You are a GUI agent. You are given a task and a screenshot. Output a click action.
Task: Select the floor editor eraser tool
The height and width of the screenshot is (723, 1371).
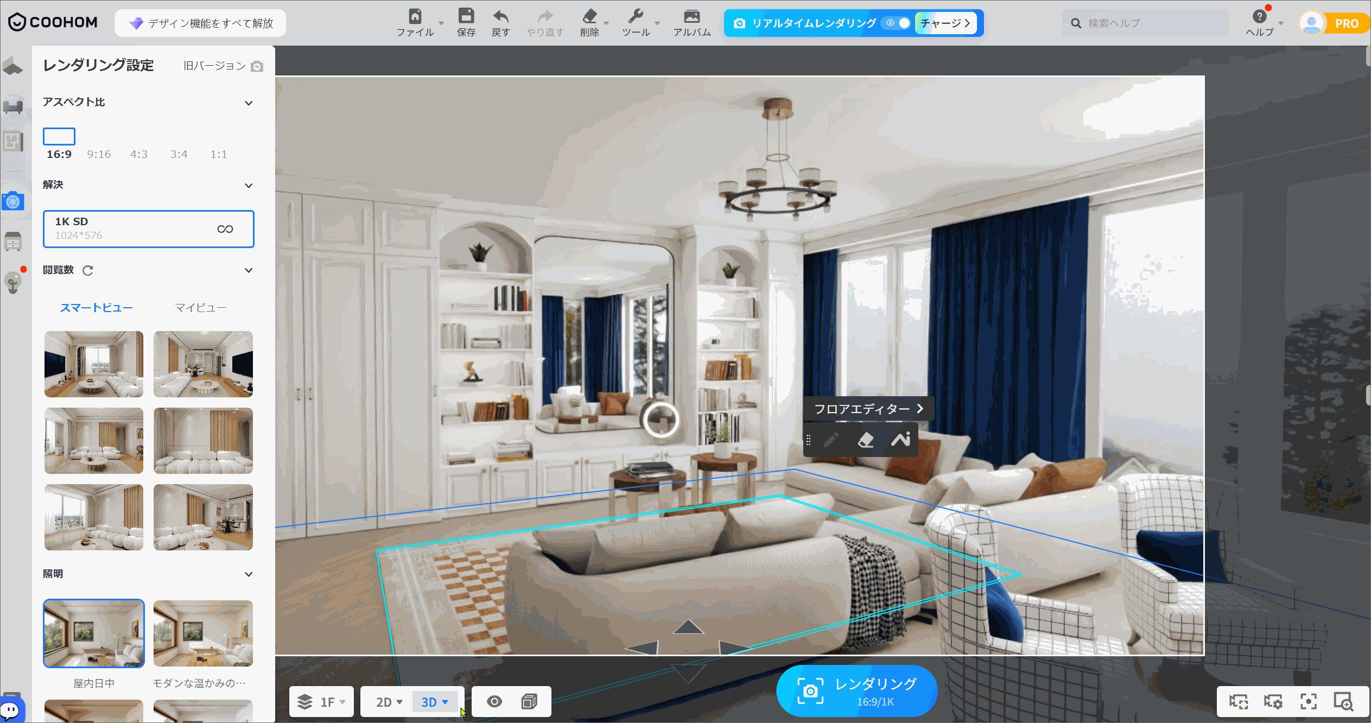click(866, 440)
